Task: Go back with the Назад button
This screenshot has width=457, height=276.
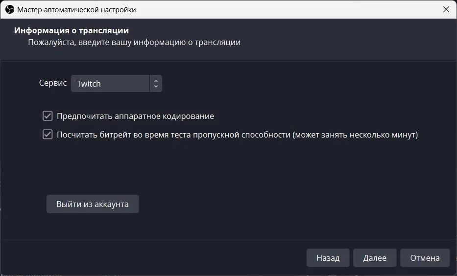Action: [328, 258]
